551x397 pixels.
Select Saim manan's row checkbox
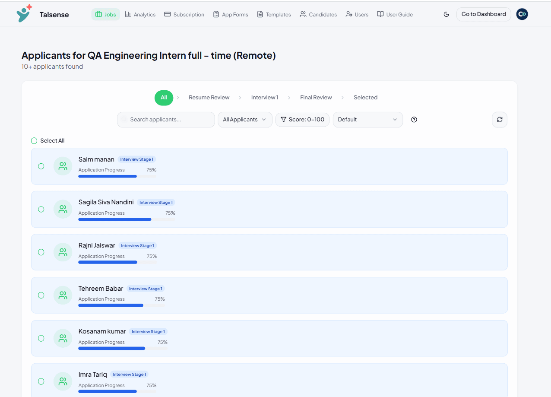(41, 166)
